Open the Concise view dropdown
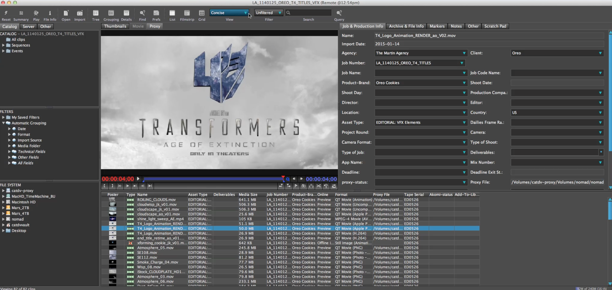This screenshot has height=290, width=612. click(x=229, y=13)
